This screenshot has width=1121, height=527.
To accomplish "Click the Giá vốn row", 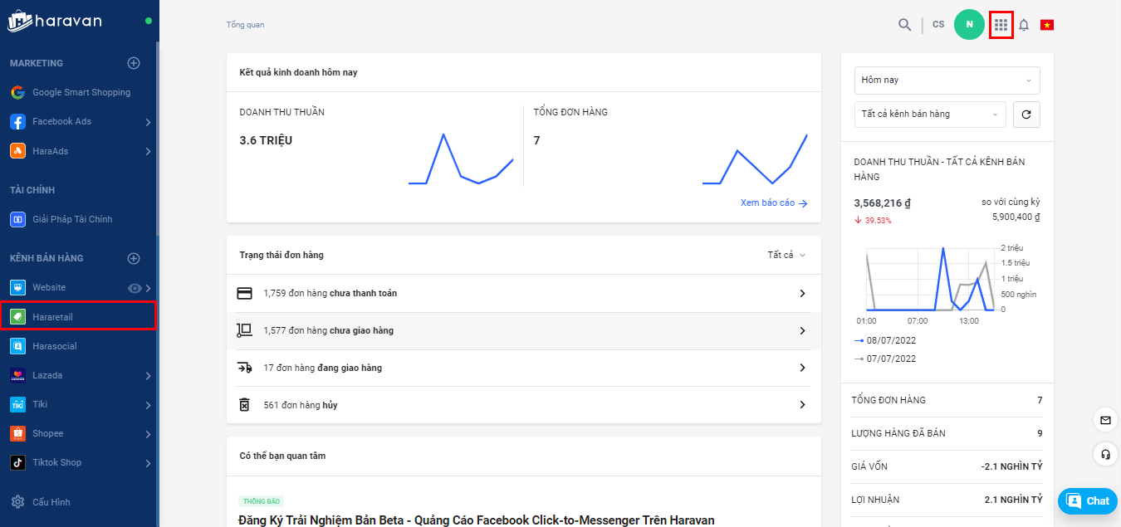I will click(x=947, y=466).
